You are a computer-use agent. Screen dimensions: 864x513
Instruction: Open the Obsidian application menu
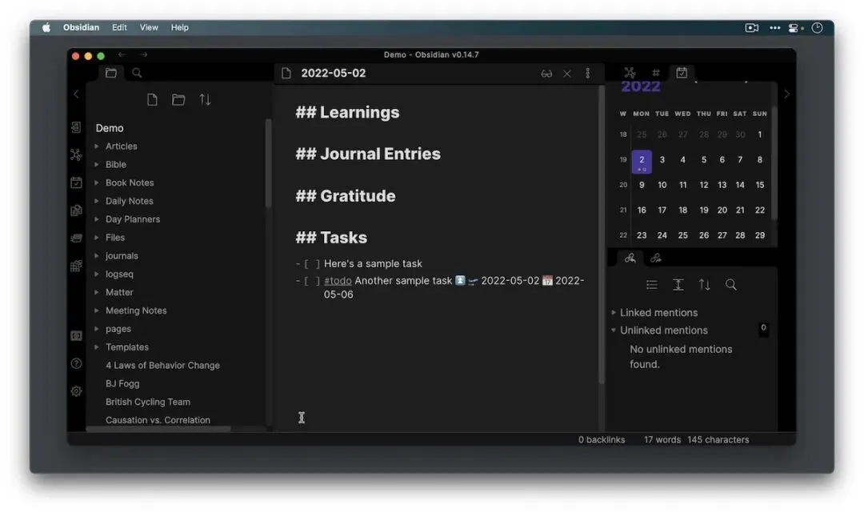coord(81,27)
